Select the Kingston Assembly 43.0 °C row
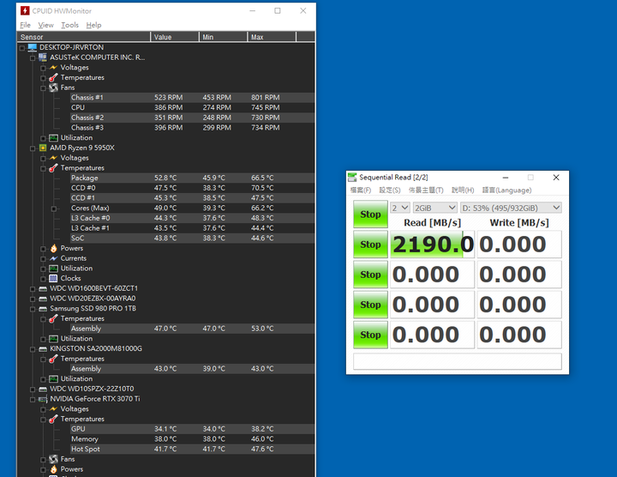This screenshot has width=617, height=477. (x=192, y=369)
